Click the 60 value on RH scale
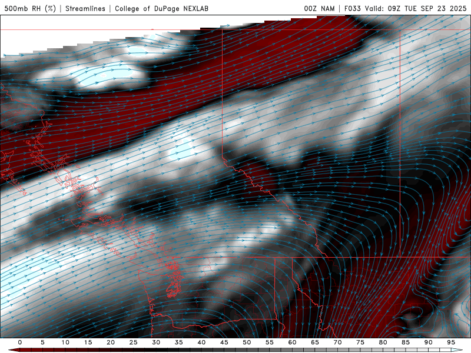This screenshot has height=353, width=471. pyautogui.click(x=292, y=342)
